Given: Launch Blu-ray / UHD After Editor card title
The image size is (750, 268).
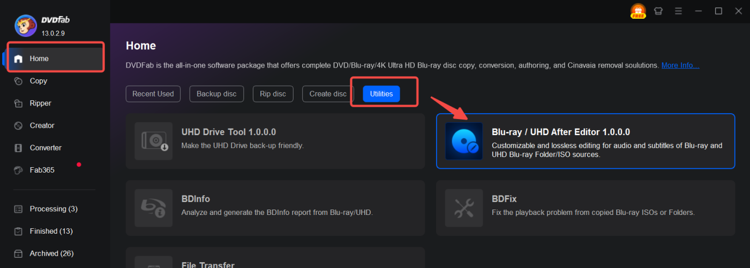Looking at the screenshot, I should tap(561, 132).
